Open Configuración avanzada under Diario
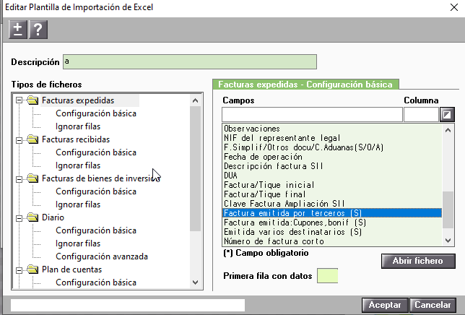This screenshot has height=315, width=465. point(102,256)
